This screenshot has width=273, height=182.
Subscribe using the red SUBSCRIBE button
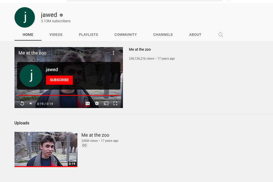point(59,80)
